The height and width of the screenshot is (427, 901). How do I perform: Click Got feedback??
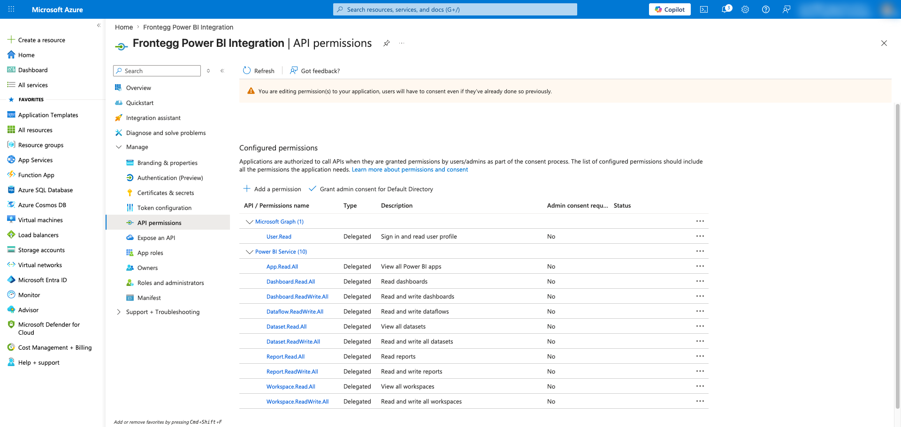(x=315, y=71)
